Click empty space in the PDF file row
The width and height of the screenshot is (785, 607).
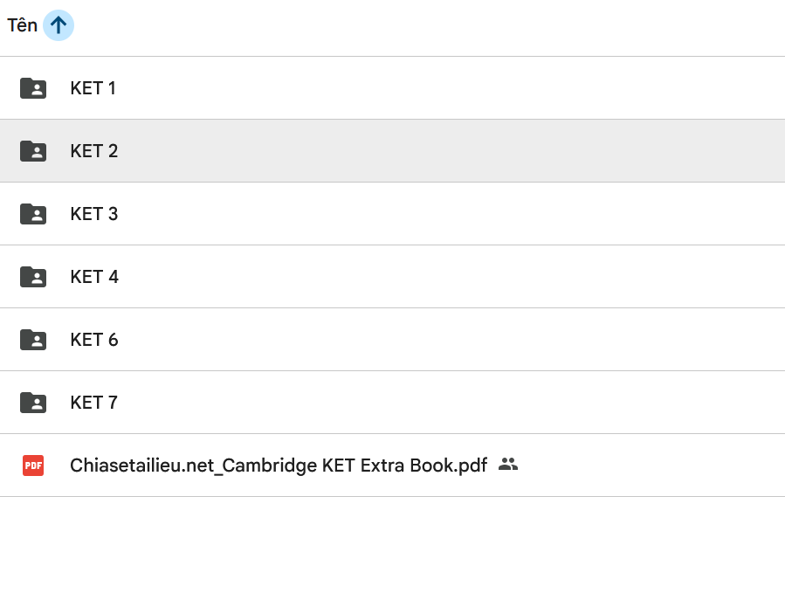click(655, 466)
